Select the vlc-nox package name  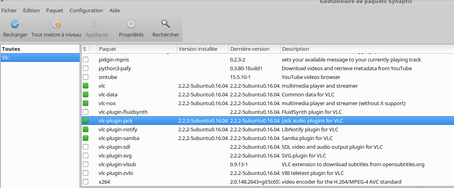click(107, 103)
